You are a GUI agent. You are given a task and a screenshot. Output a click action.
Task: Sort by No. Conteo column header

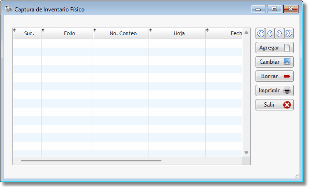[x=121, y=33]
